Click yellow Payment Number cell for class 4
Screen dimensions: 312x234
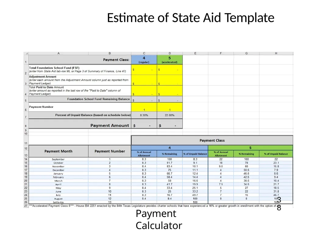coord(144,107)
